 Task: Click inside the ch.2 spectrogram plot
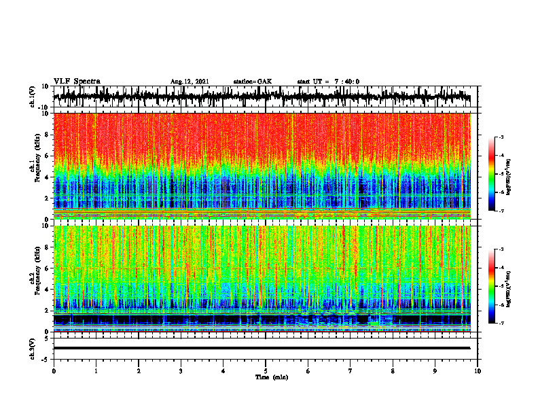click(262, 279)
